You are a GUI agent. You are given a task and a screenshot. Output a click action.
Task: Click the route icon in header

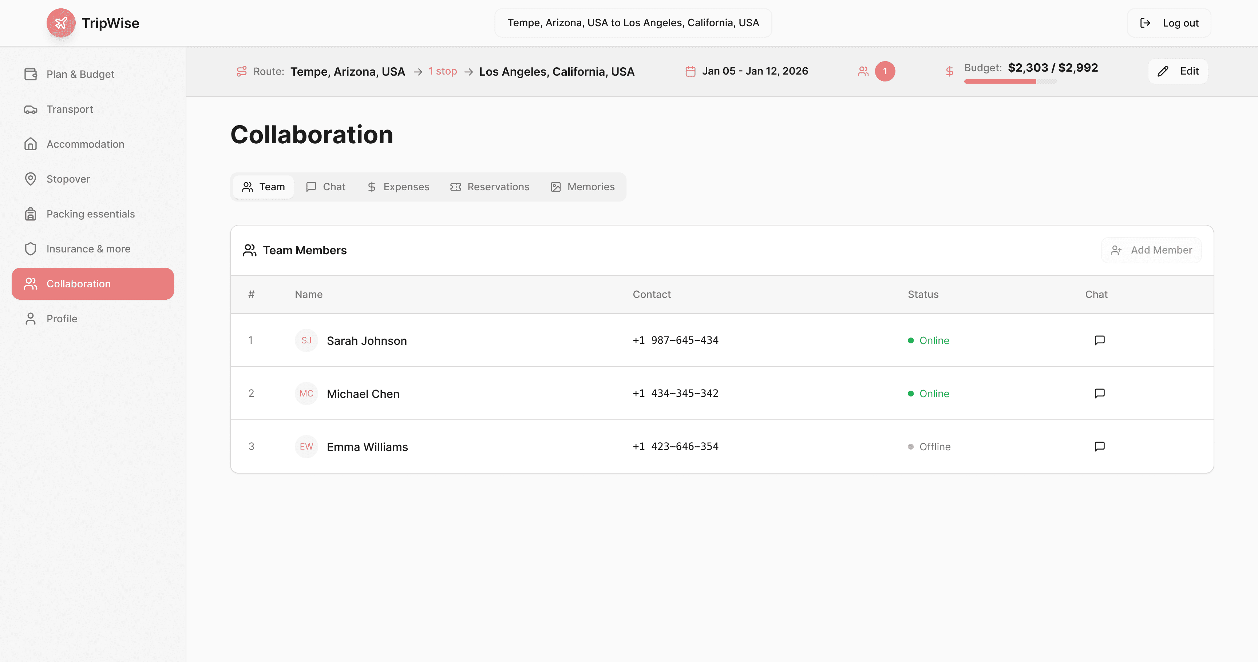tap(241, 71)
